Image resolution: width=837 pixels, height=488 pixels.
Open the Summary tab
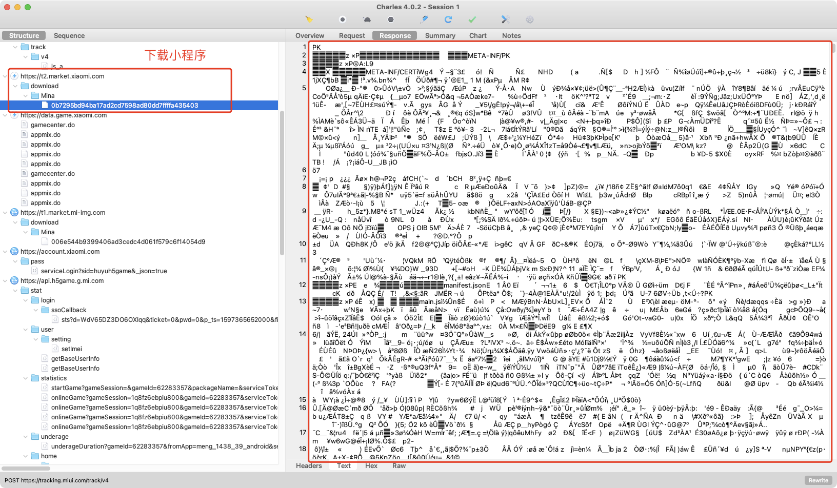(440, 36)
